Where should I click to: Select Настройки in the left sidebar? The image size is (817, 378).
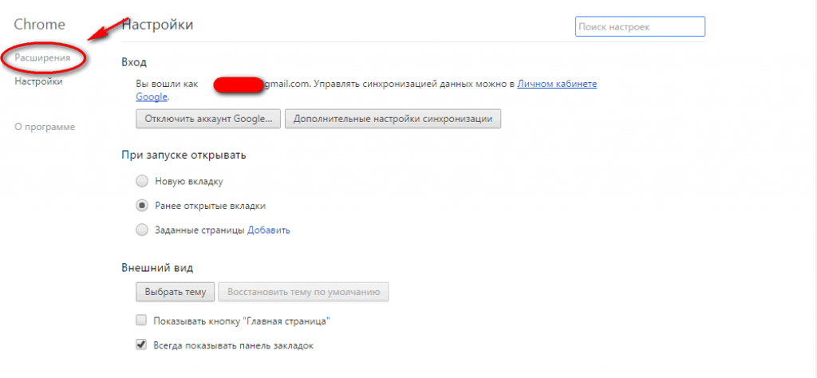pyautogui.click(x=38, y=81)
